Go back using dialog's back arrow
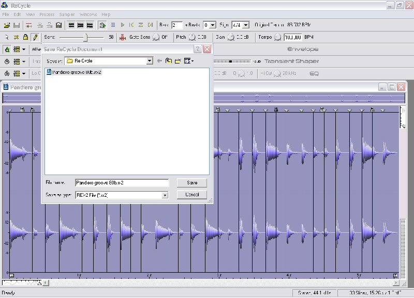This screenshot has height=298, width=414. tap(159, 61)
